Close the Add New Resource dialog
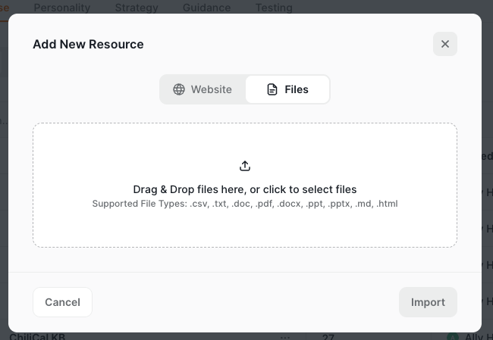This screenshot has width=493, height=340. 445,44
